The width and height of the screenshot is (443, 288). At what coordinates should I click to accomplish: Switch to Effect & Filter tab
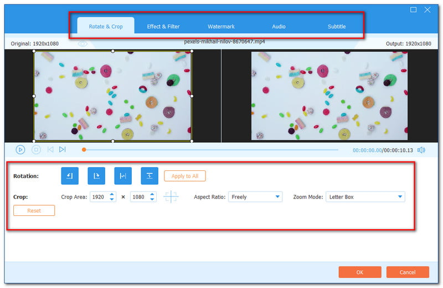click(x=163, y=26)
